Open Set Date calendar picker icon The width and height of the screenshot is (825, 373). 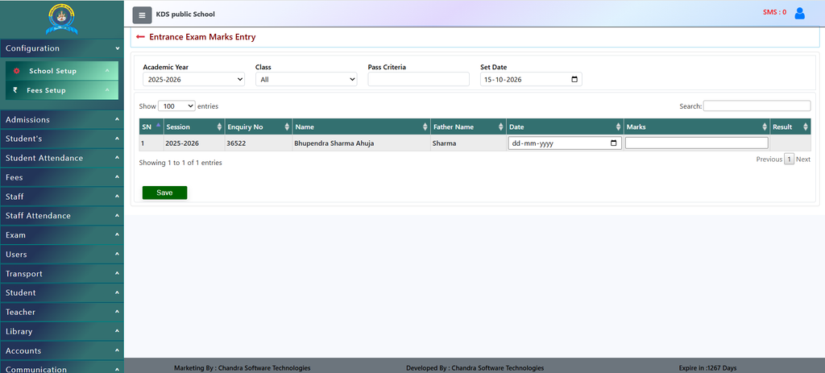click(574, 80)
